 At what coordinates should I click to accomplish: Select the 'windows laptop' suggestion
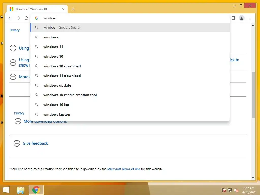point(130,114)
